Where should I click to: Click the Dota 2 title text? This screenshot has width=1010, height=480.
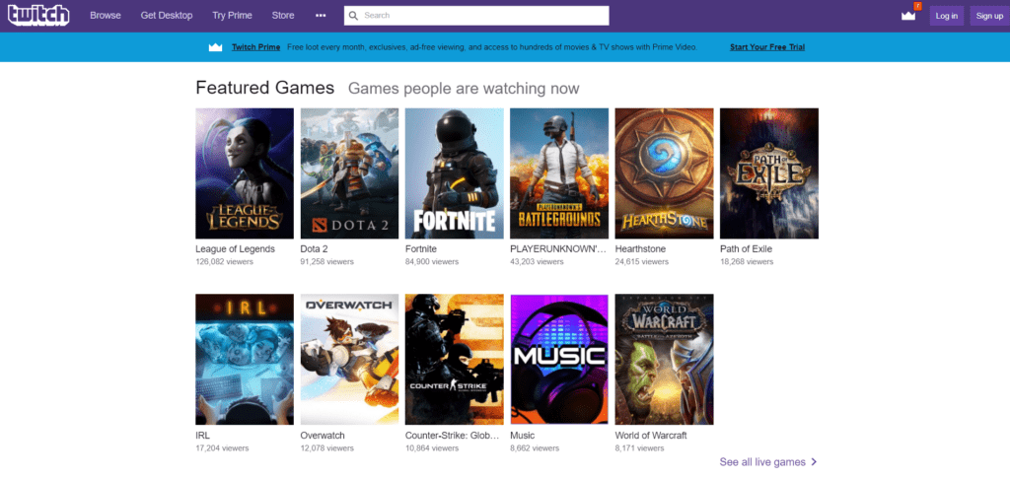pyautogui.click(x=315, y=249)
